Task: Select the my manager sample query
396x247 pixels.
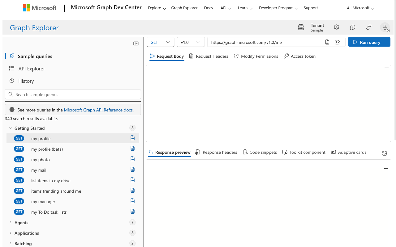Action: pyautogui.click(x=73, y=201)
